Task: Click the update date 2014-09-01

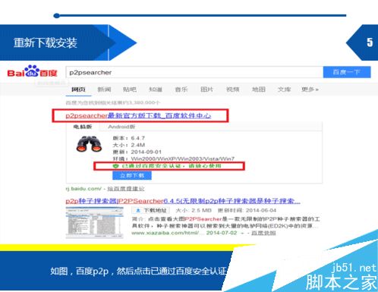Action: [146, 152]
